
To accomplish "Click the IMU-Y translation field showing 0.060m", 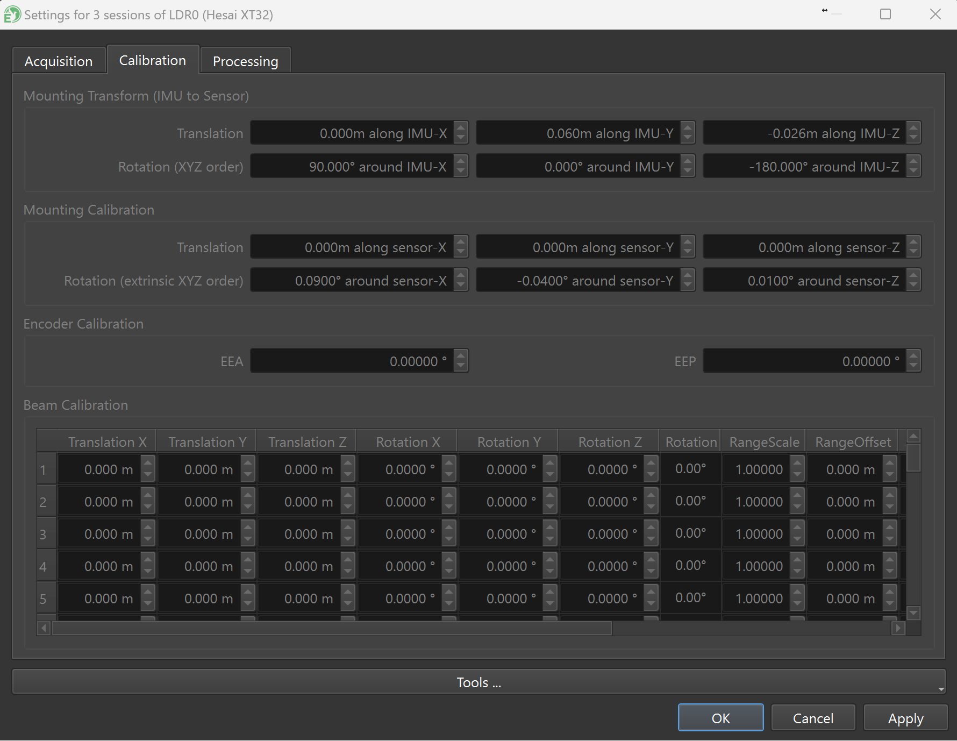I will (578, 133).
